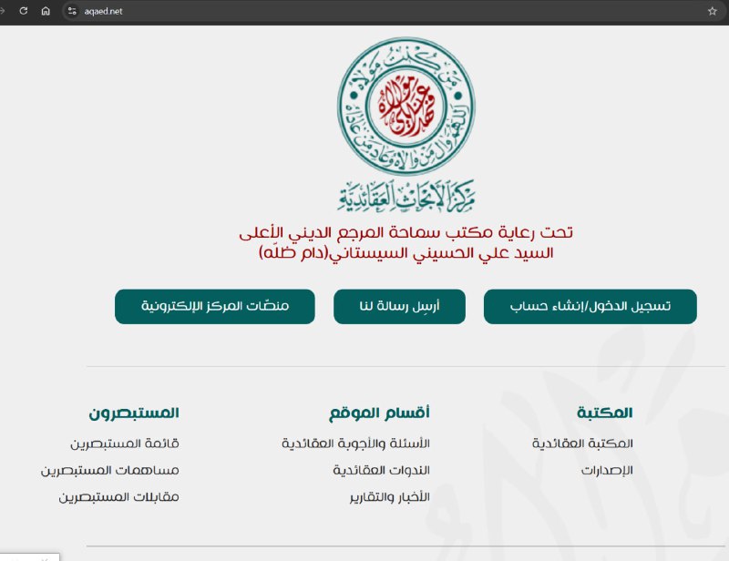This screenshot has height=561, width=729.
Task: Bookmark this page with the star icon
Action: pos(713,11)
